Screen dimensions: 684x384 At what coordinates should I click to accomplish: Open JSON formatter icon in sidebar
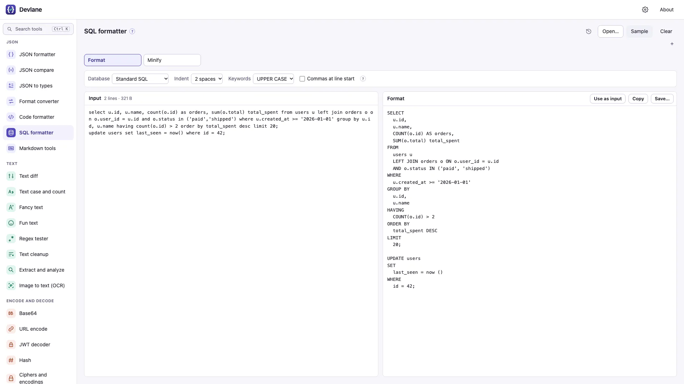pos(11,54)
